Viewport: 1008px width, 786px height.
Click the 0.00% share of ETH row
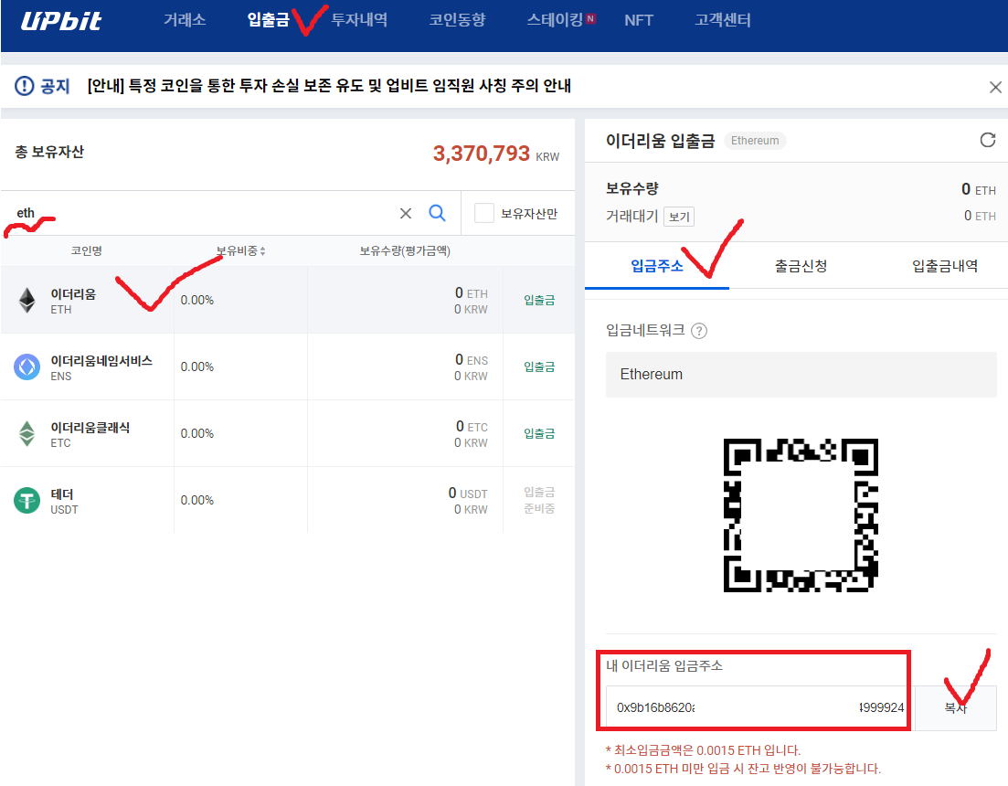click(196, 300)
